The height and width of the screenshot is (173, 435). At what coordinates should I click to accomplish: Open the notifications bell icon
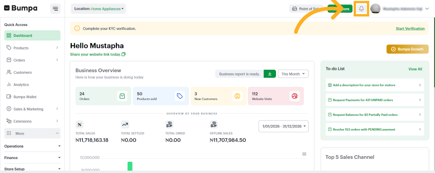(x=361, y=9)
